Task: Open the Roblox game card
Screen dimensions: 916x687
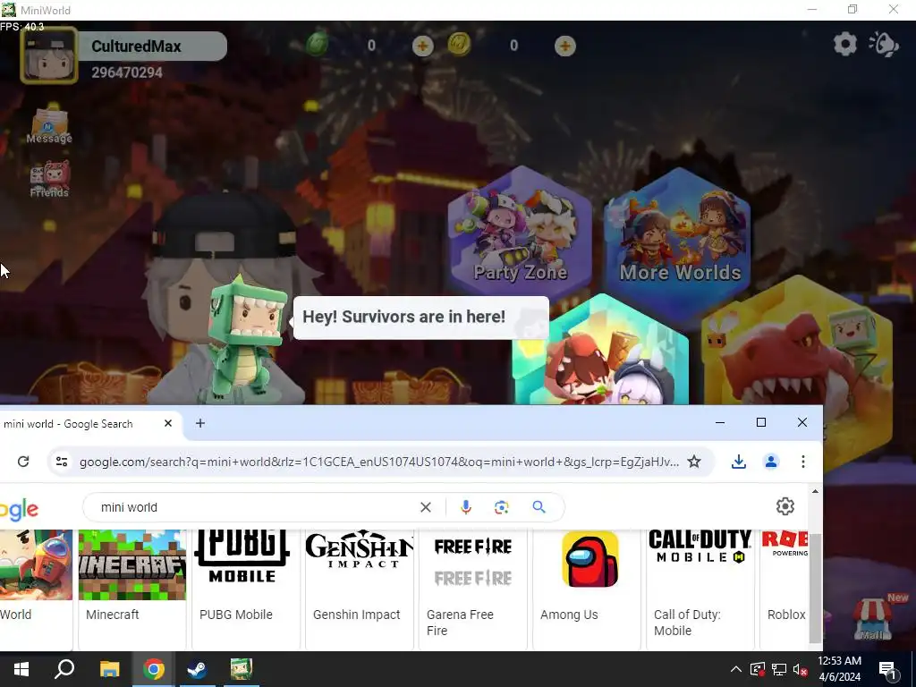Action: point(785,589)
